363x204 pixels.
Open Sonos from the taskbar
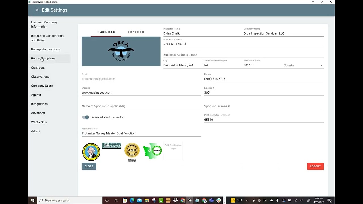tap(168, 200)
